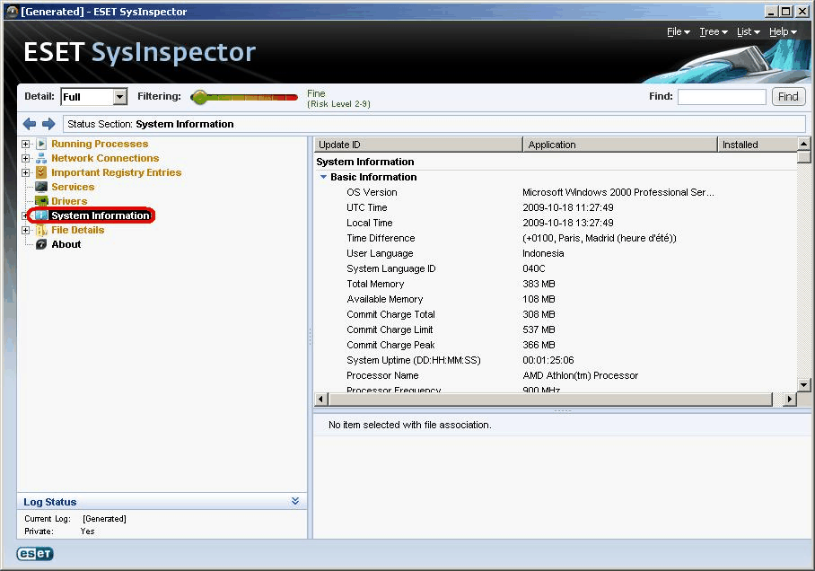The width and height of the screenshot is (815, 571).
Task: Open the Tree menu
Action: click(x=713, y=32)
